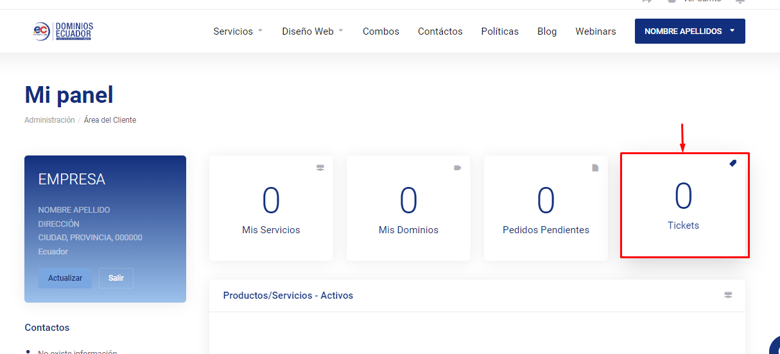
Task: Click the Productos/Servicios - Activos title
Action: tap(288, 296)
